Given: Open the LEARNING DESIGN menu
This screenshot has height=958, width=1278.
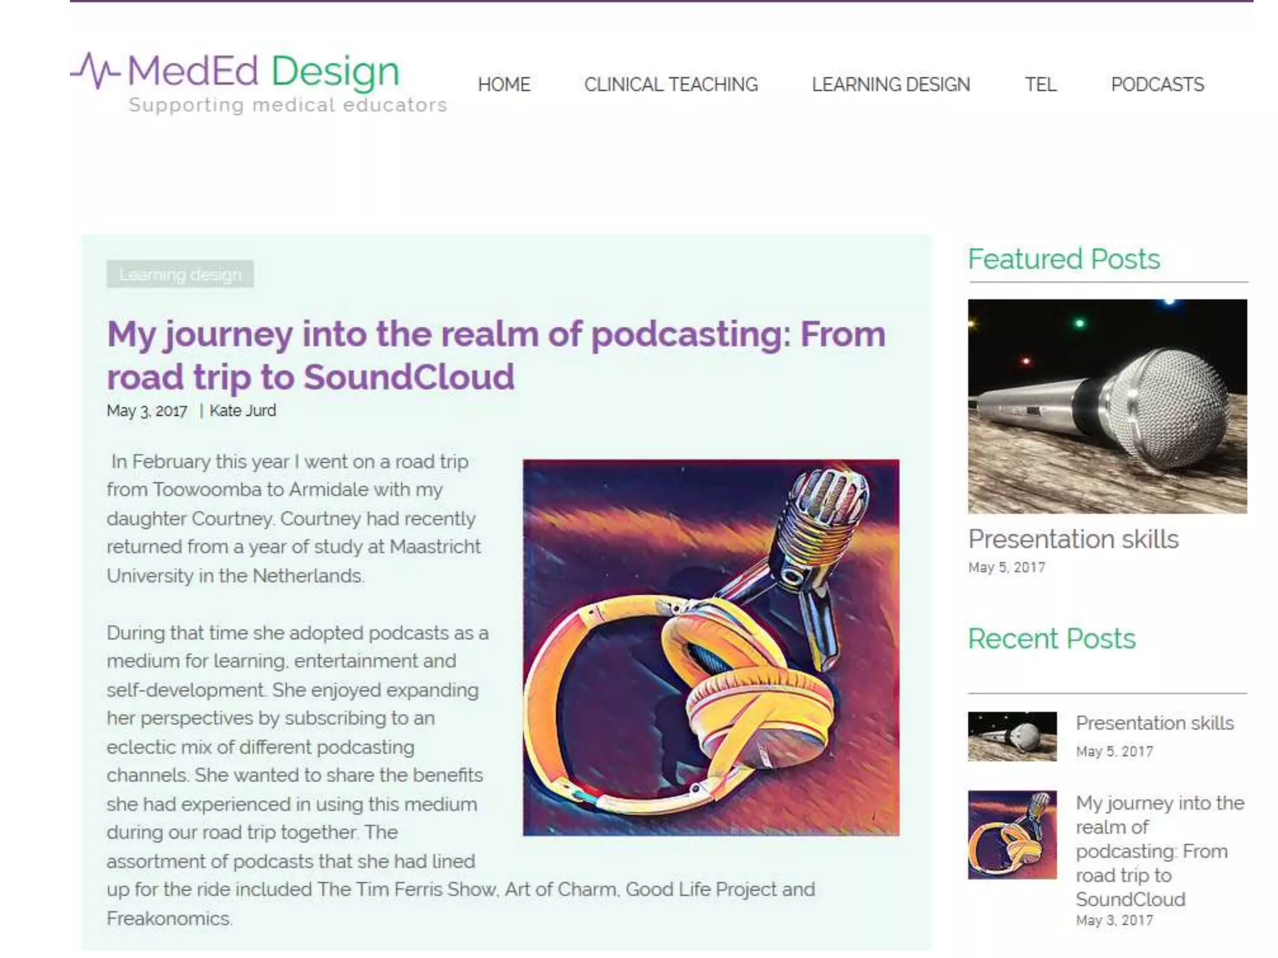Looking at the screenshot, I should [x=890, y=84].
